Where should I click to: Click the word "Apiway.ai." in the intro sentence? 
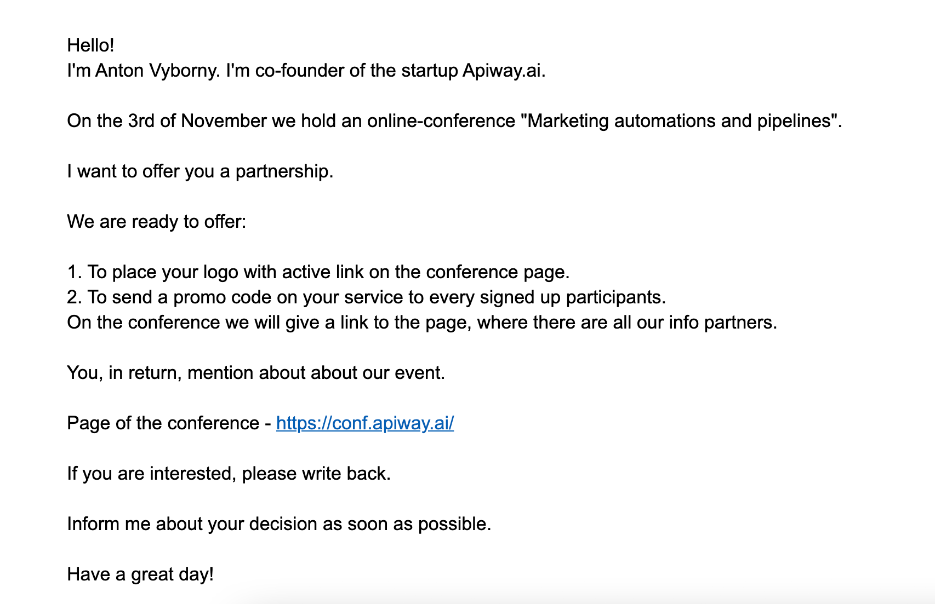pyautogui.click(x=504, y=71)
